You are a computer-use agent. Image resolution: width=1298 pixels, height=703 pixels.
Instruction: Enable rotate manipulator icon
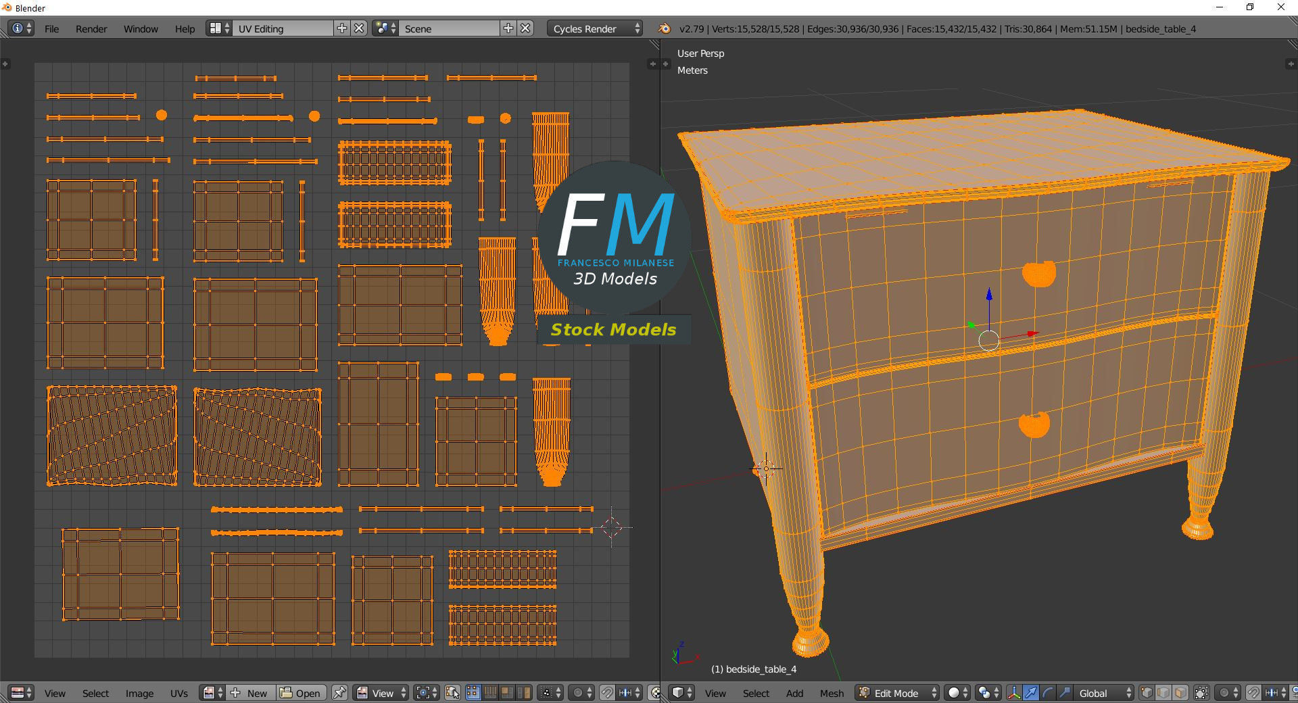tap(1048, 693)
